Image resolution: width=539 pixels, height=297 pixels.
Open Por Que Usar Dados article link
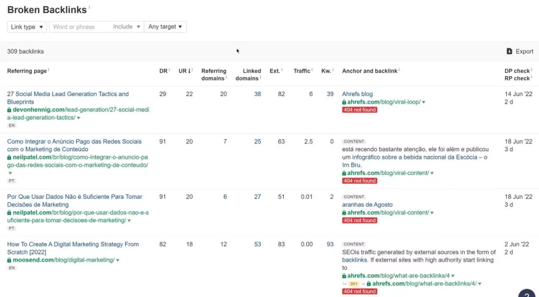tap(75, 200)
